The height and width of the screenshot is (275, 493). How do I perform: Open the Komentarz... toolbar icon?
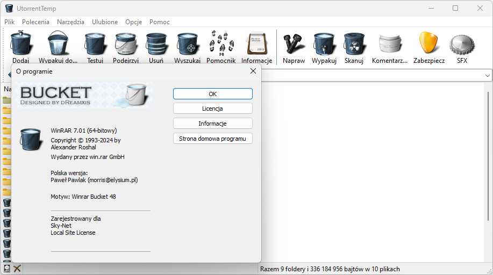coord(390,44)
